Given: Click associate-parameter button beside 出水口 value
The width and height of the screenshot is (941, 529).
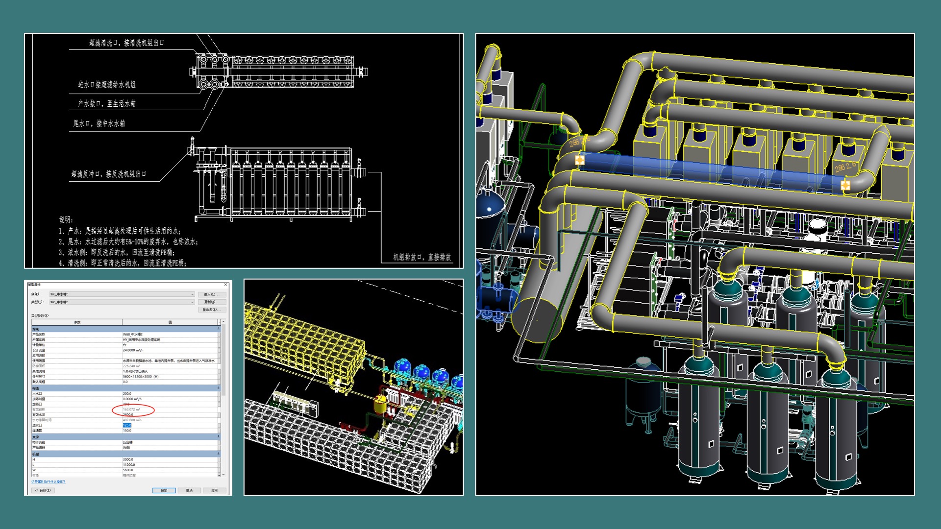Looking at the screenshot, I should 219,394.
